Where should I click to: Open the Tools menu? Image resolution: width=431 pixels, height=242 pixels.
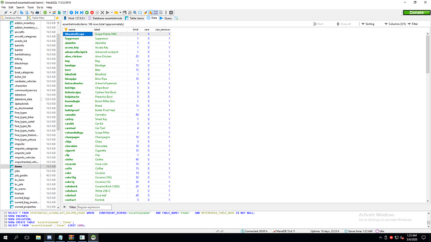point(31,7)
